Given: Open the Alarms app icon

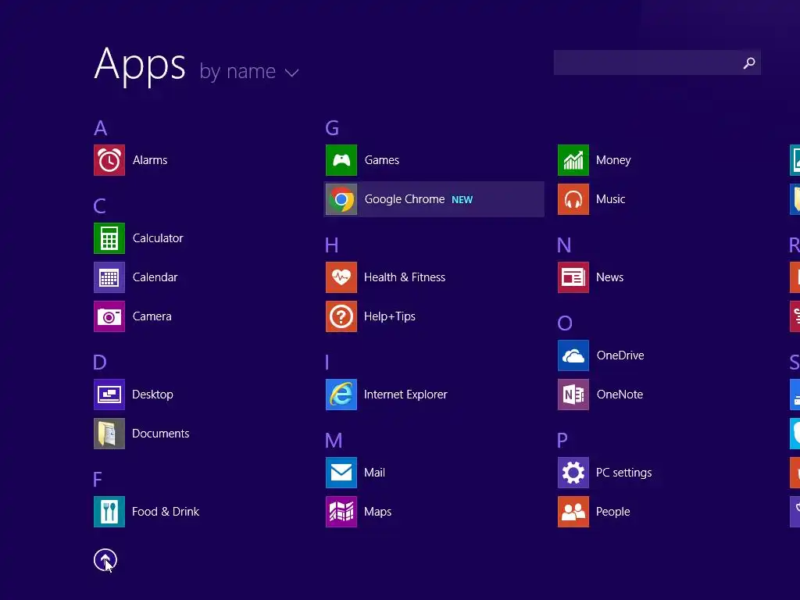Looking at the screenshot, I should [x=109, y=160].
